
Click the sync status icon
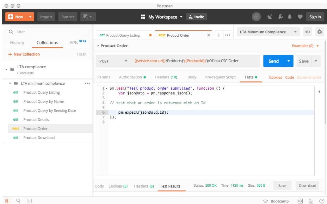coord(256,17)
